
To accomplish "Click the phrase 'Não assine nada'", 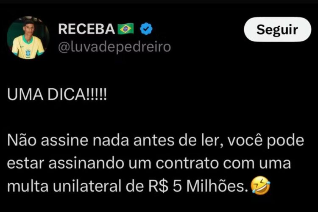I will click(68, 140).
